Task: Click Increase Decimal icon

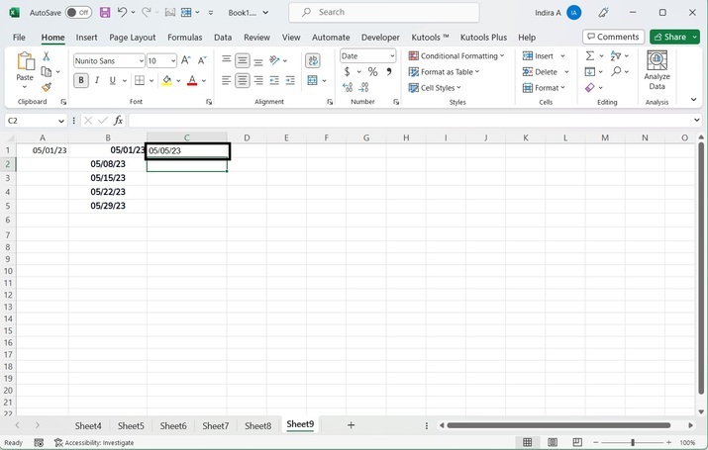Action: (348, 87)
